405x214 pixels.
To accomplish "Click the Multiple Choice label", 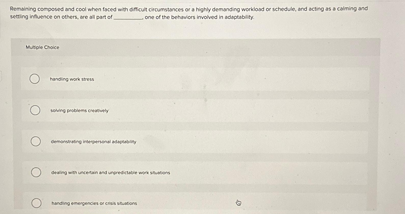I will click(42, 47).
